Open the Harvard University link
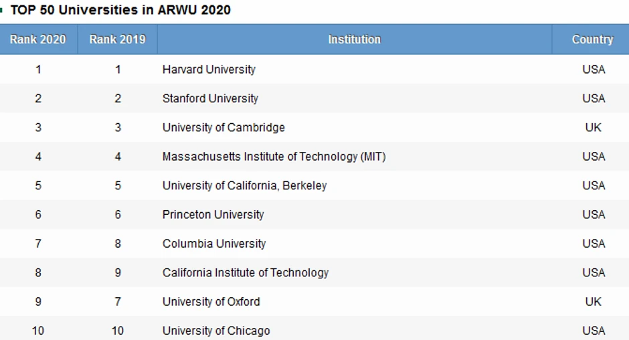629x340 pixels. (209, 70)
